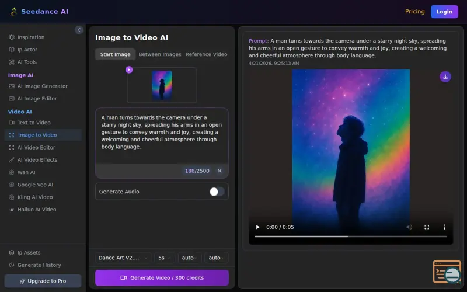The image size is (467, 292).
Task: Click the Text to Video camera icon
Action: point(12,123)
